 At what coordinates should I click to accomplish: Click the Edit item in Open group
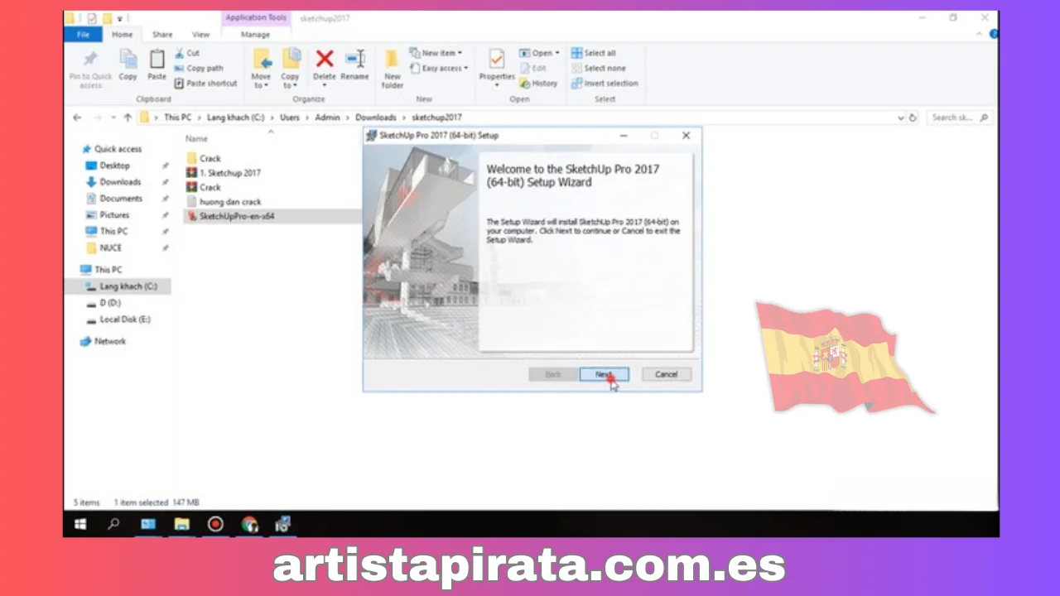tap(532, 68)
